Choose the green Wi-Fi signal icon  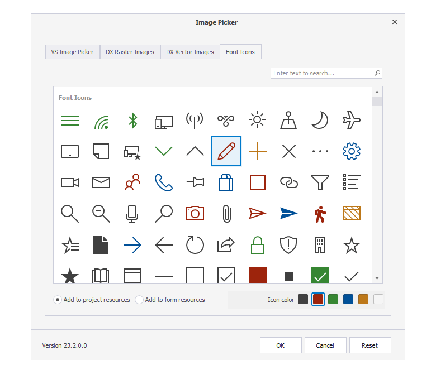click(101, 122)
